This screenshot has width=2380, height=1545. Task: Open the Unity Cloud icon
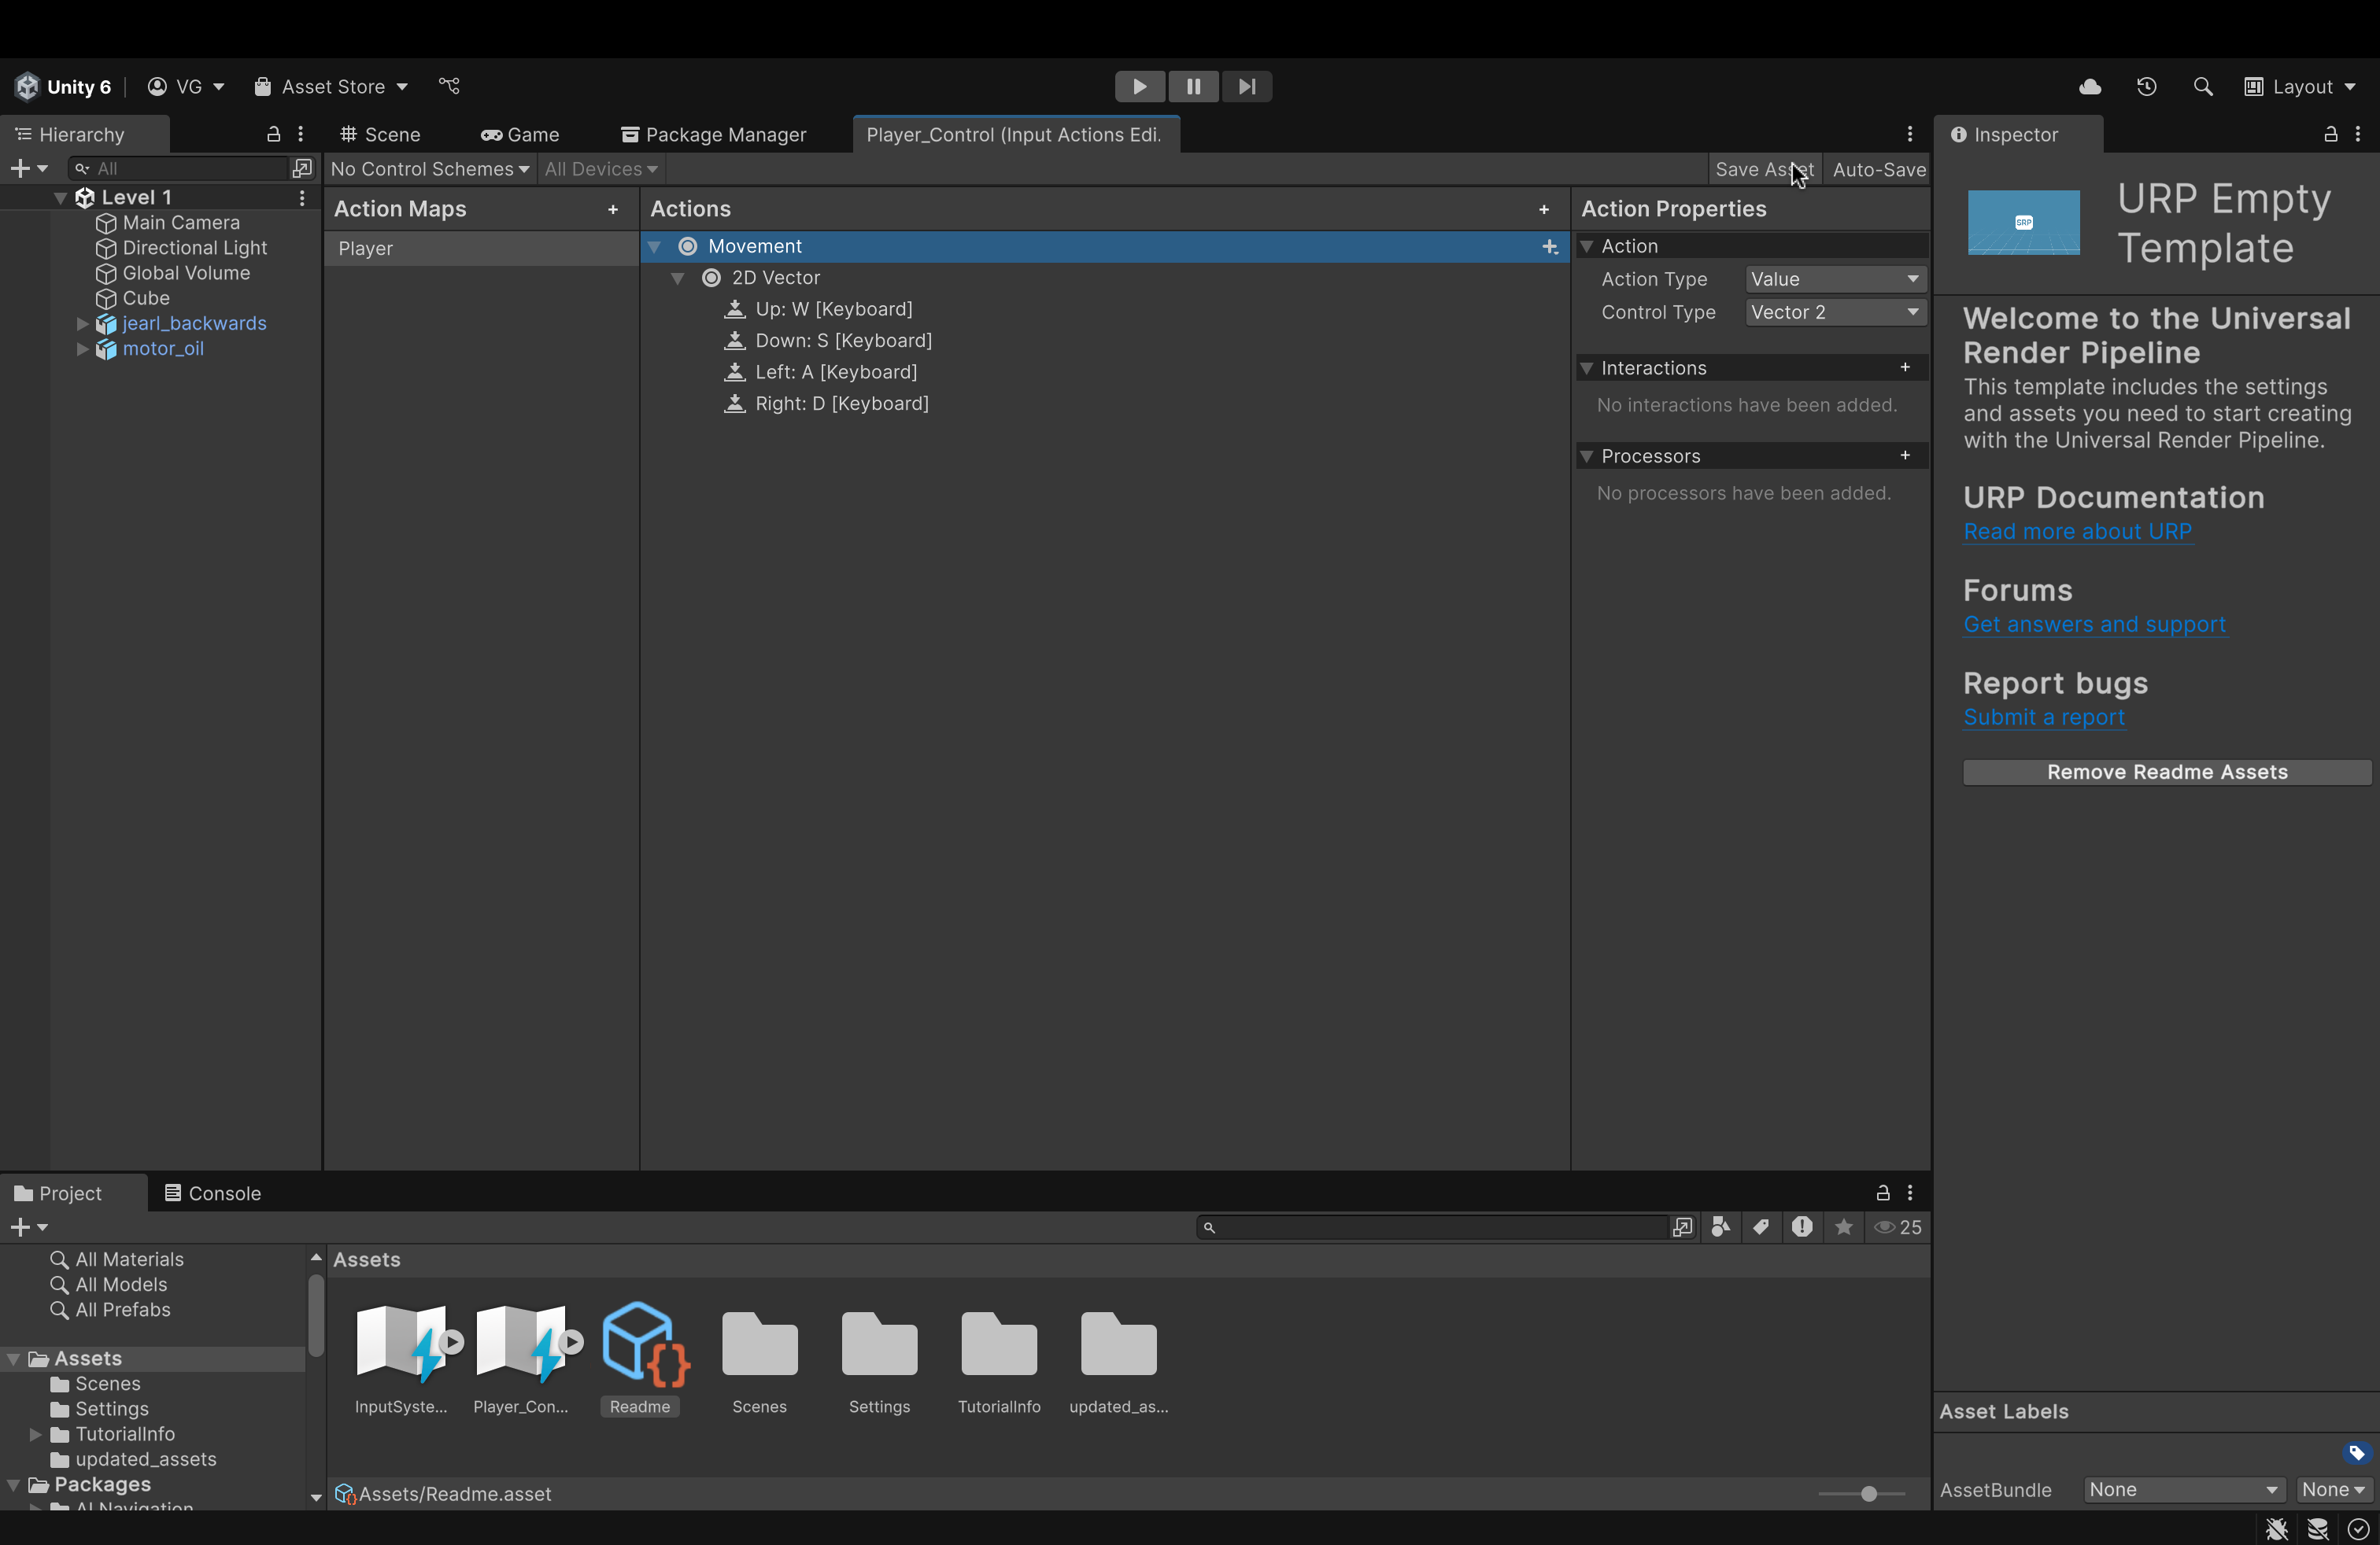[x=2089, y=87]
